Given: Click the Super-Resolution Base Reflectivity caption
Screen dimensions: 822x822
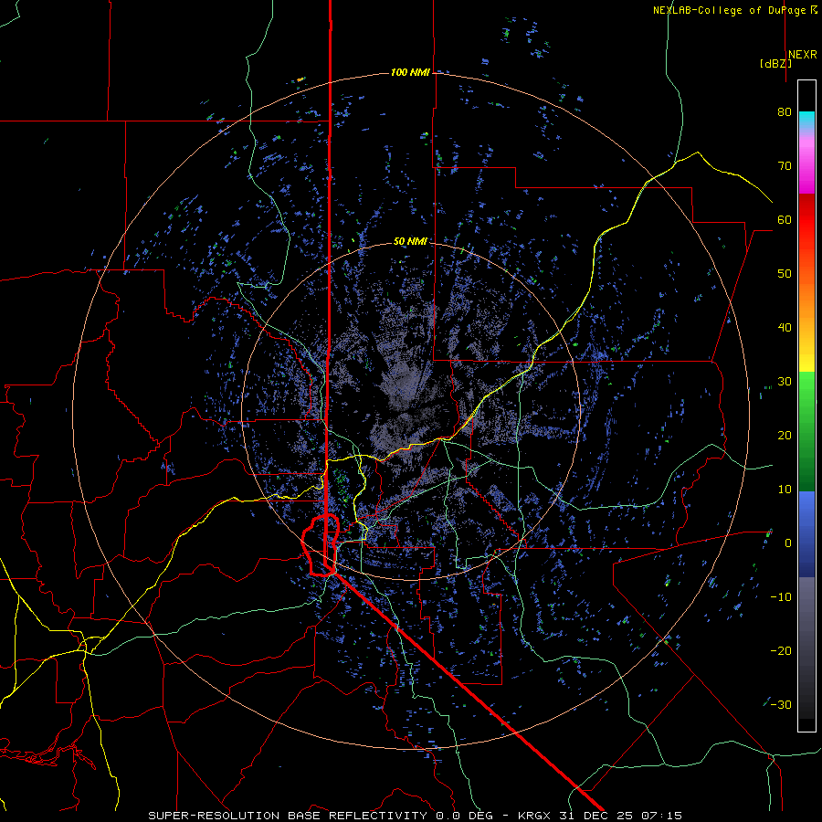Looking at the screenshot, I should pyautogui.click(x=416, y=816).
